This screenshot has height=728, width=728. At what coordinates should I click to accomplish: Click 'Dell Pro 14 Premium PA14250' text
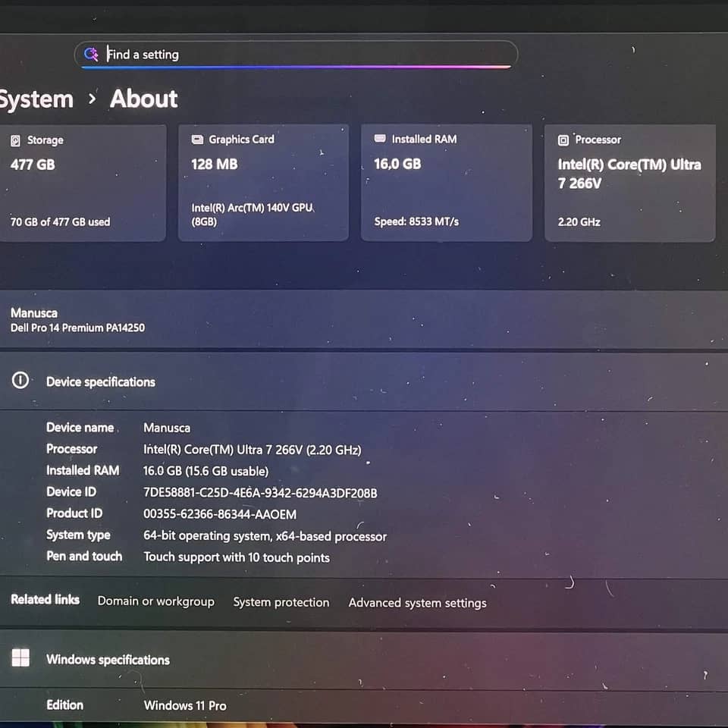(x=77, y=328)
